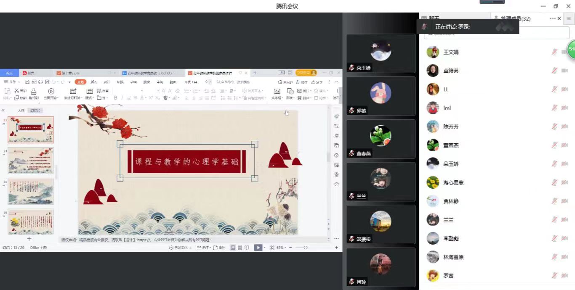Adjust the zoom slider in status bar
This screenshot has height=290, width=575.
pos(306,248)
